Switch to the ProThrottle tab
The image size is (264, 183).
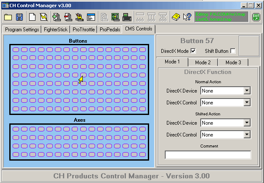tap(84, 30)
